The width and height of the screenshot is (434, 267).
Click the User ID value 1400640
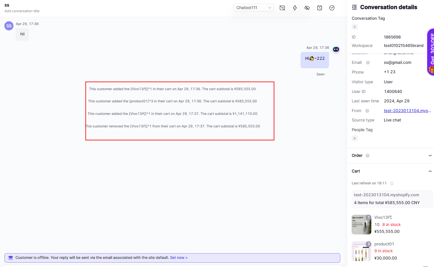[x=393, y=92]
